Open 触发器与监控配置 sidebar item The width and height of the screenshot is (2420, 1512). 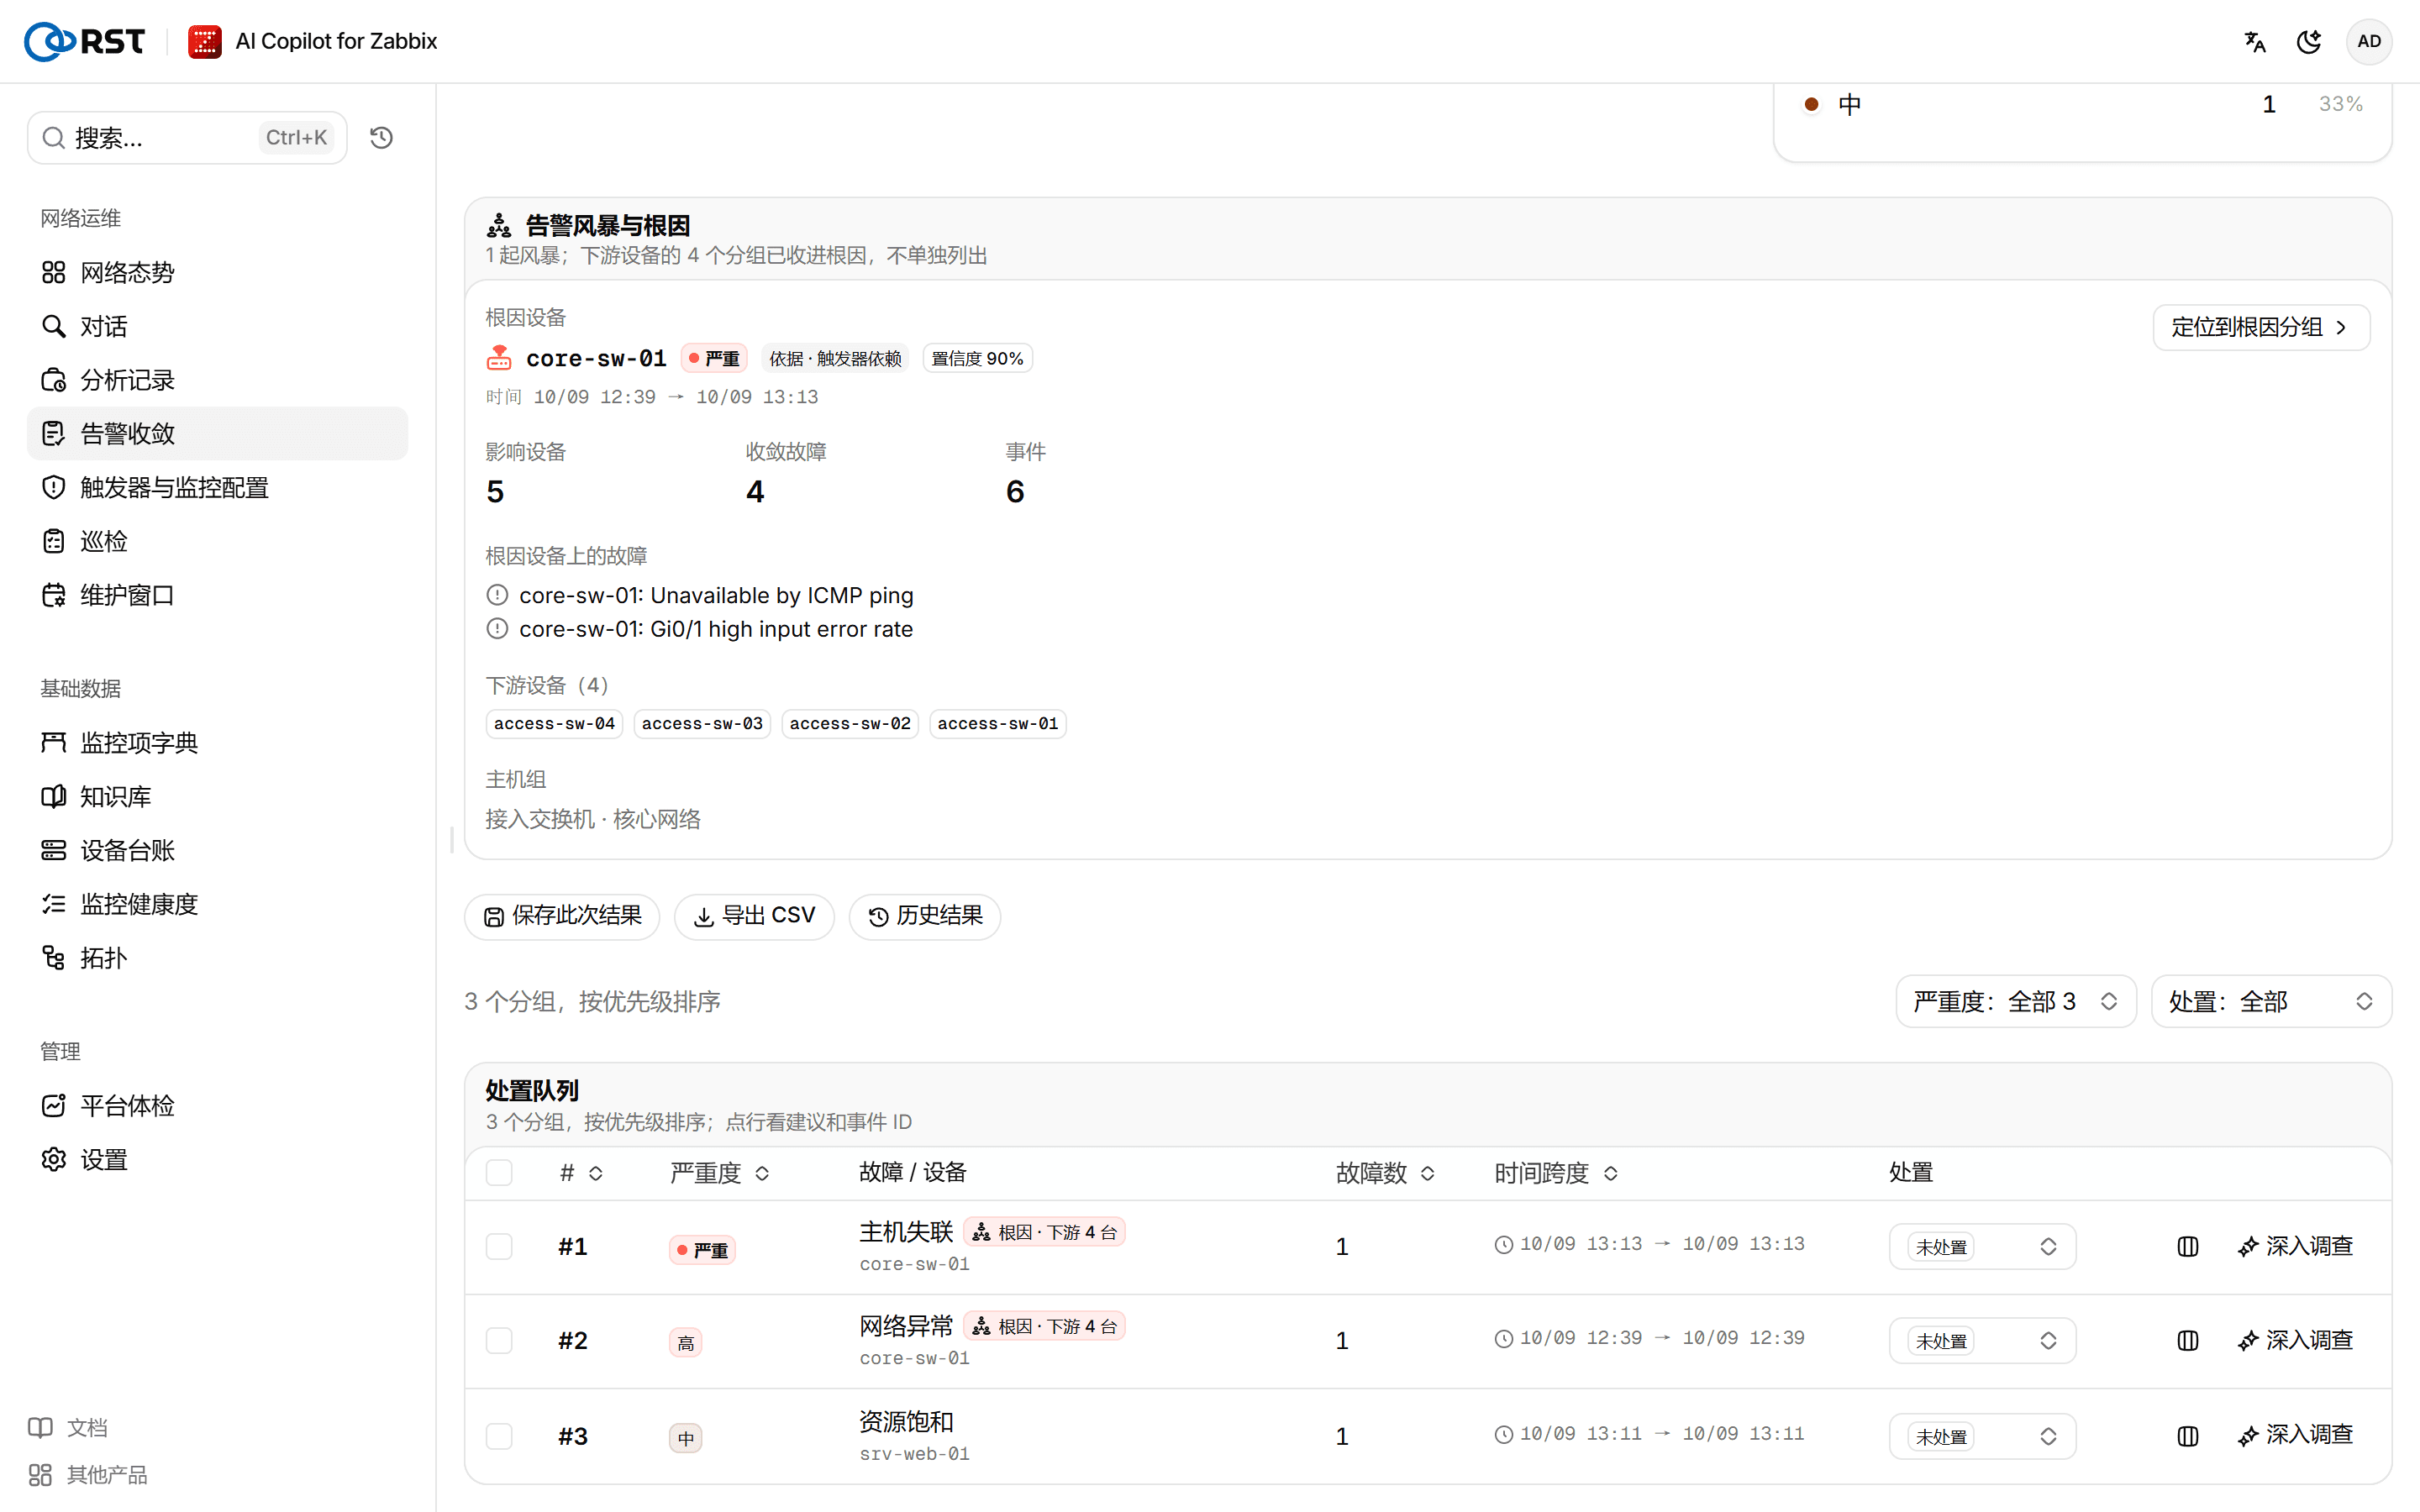coord(217,487)
